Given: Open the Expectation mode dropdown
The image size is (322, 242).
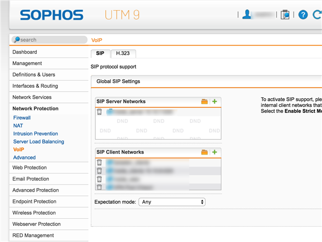Looking at the screenshot, I should coord(172,202).
